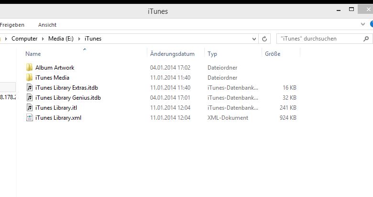The image size is (373, 197).
Task: Select iTunes Library Genius.itdb name
Action: (68, 98)
